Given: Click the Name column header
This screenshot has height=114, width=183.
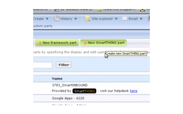Looking at the screenshot, I should tap(57, 79).
